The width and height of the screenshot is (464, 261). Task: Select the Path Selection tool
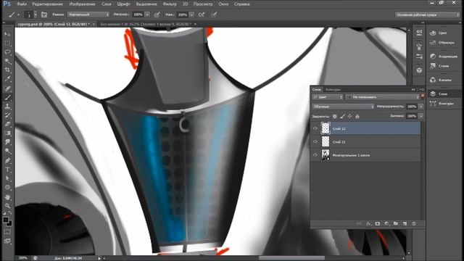[x=7, y=178]
